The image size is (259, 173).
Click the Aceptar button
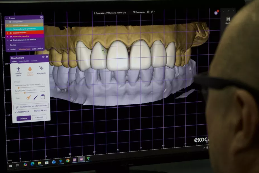coord(24,118)
